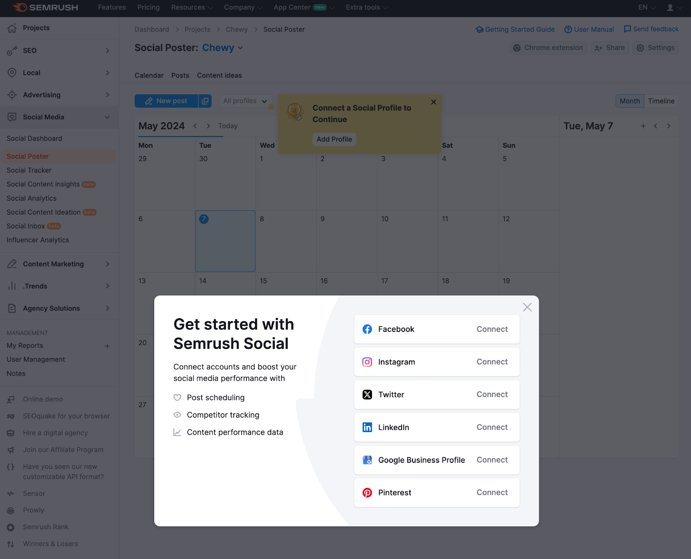Click the Advertising target icon
The height and width of the screenshot is (559, 691).
click(x=12, y=95)
